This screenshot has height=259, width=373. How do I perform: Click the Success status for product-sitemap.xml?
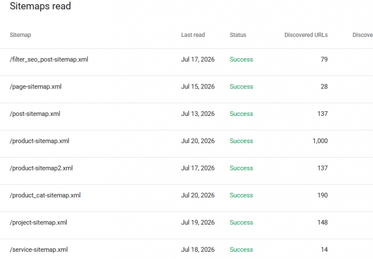pyautogui.click(x=241, y=141)
